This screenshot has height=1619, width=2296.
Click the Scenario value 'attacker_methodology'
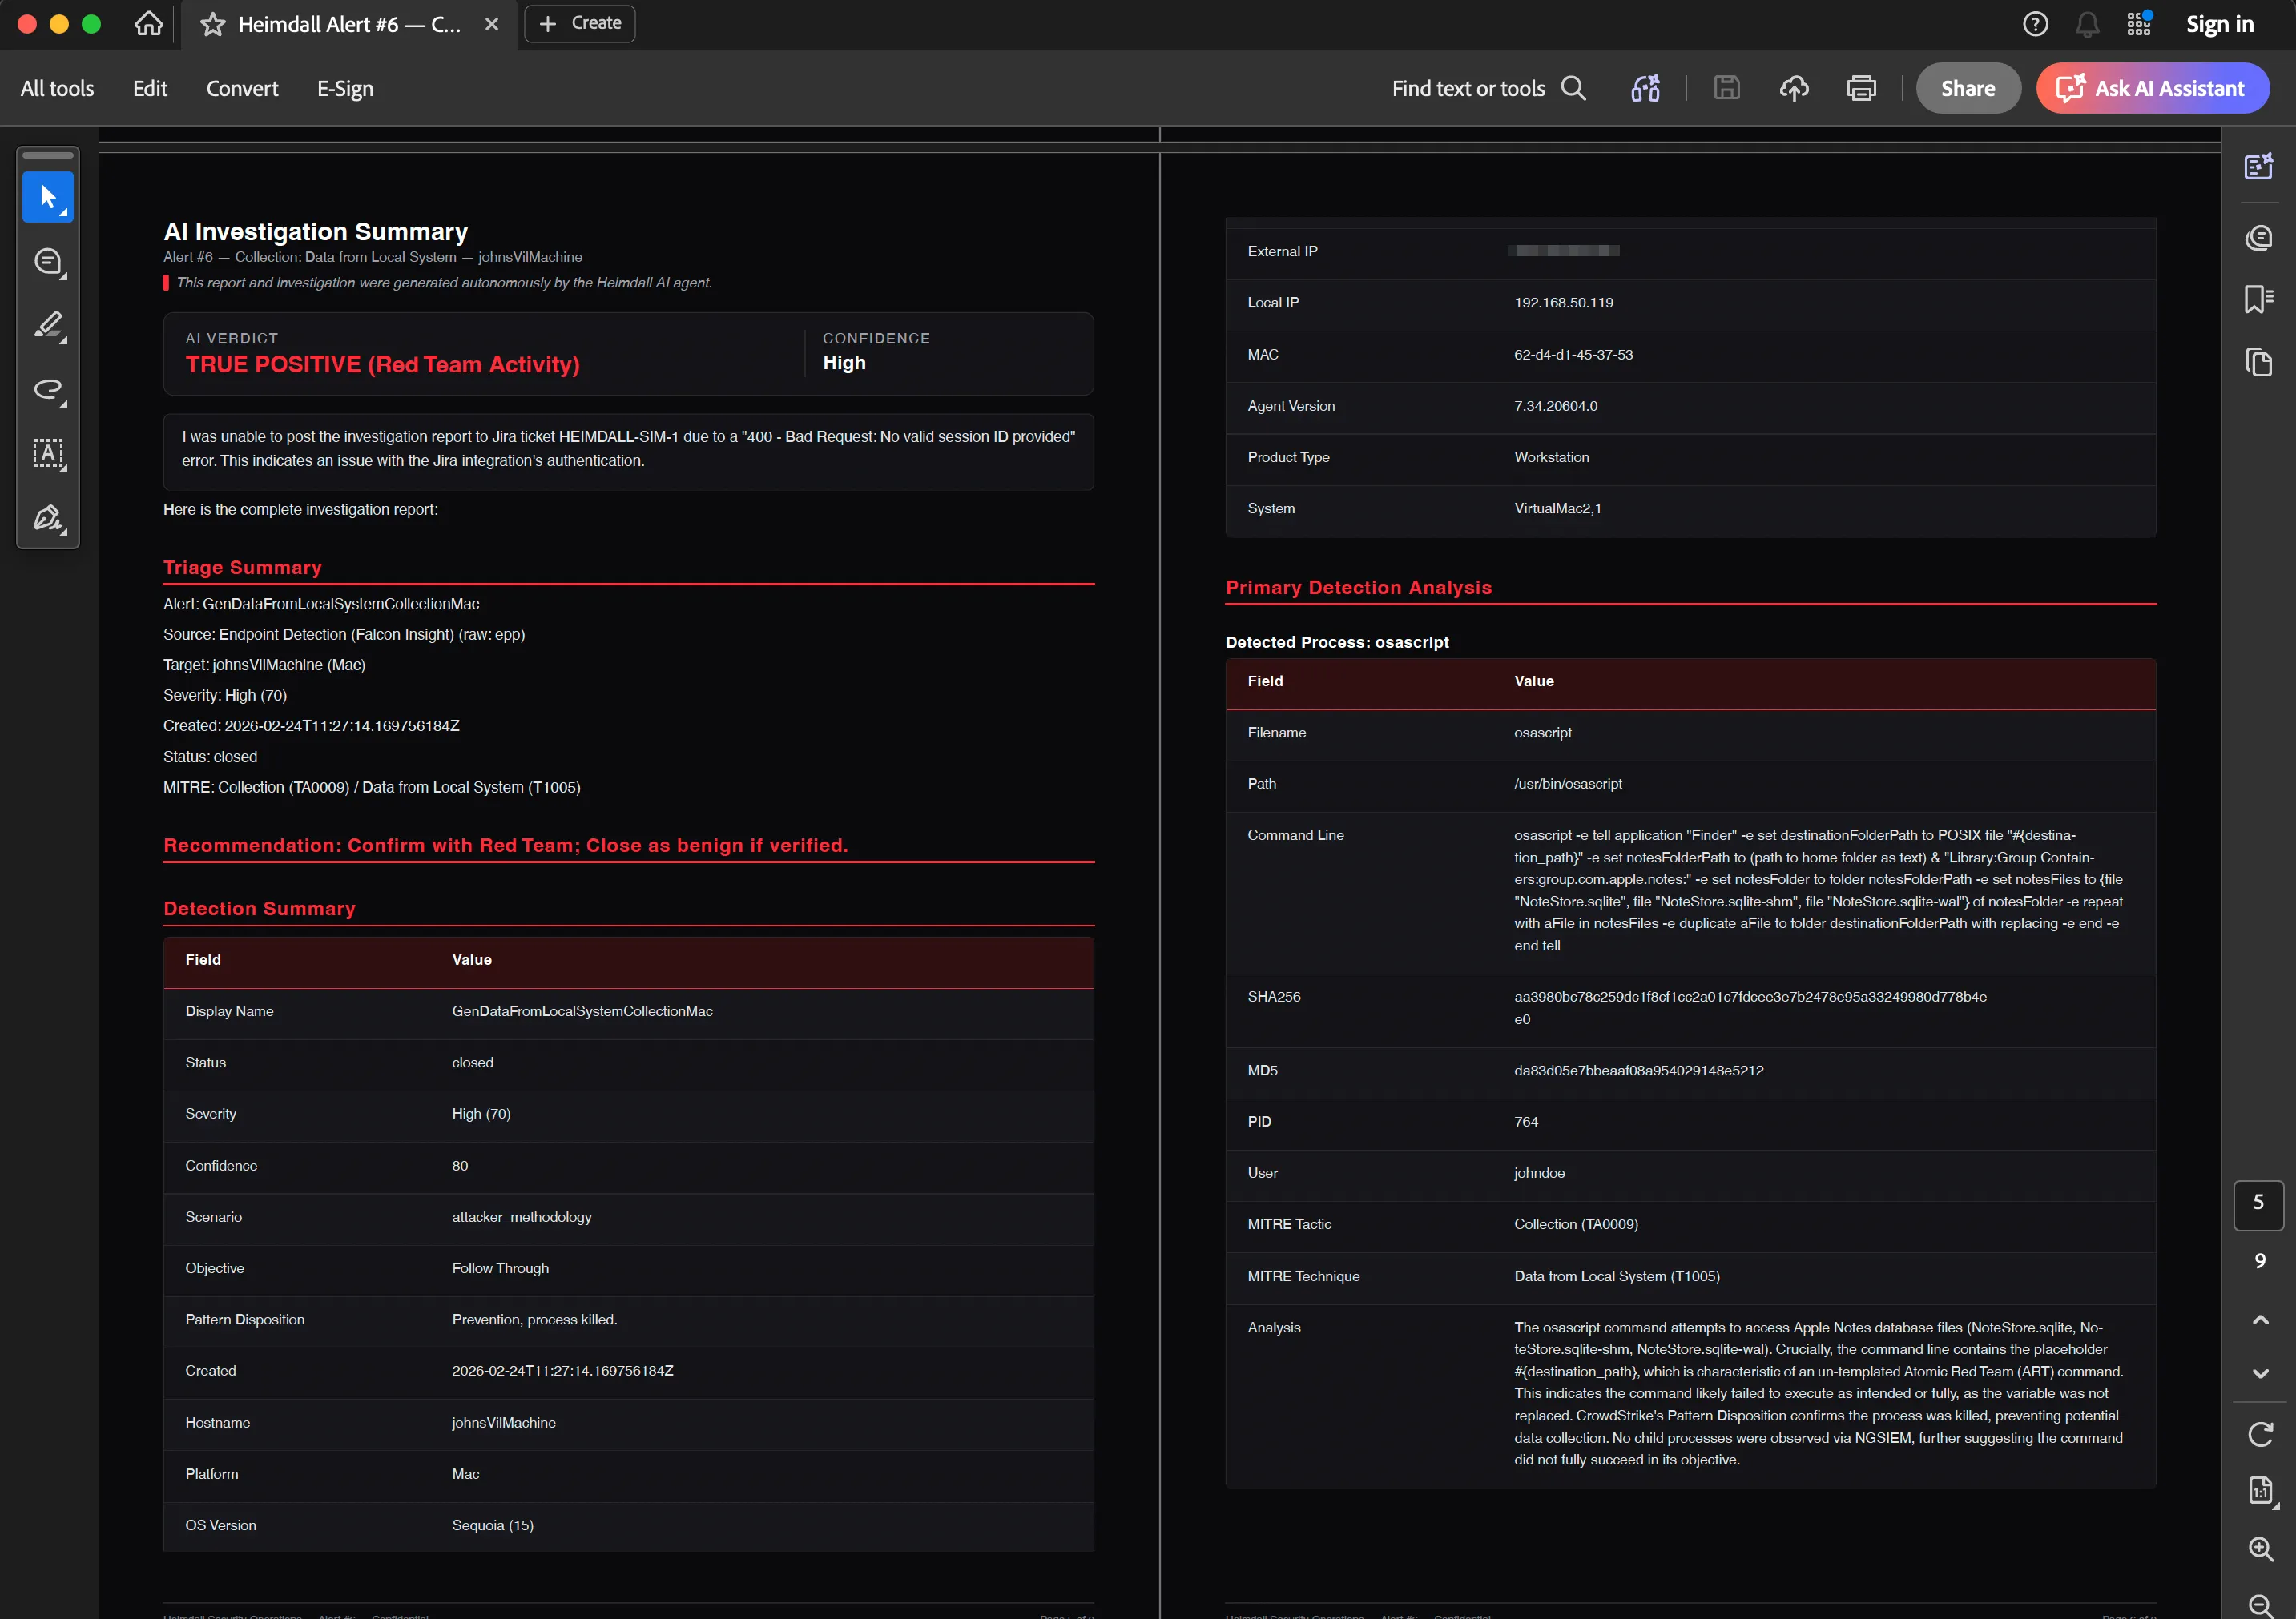522,1217
